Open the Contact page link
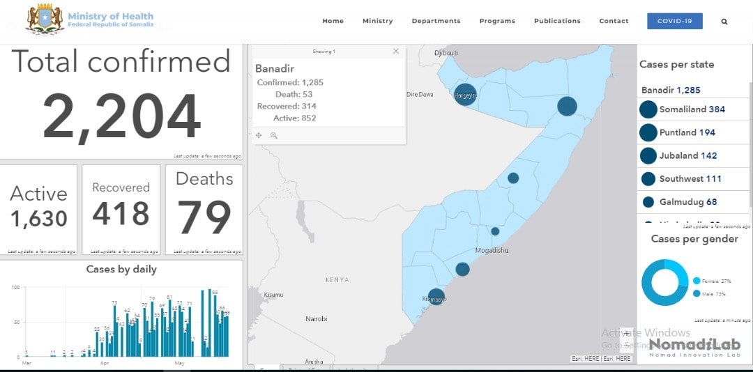Viewport: 753px width, 372px height. tap(614, 21)
